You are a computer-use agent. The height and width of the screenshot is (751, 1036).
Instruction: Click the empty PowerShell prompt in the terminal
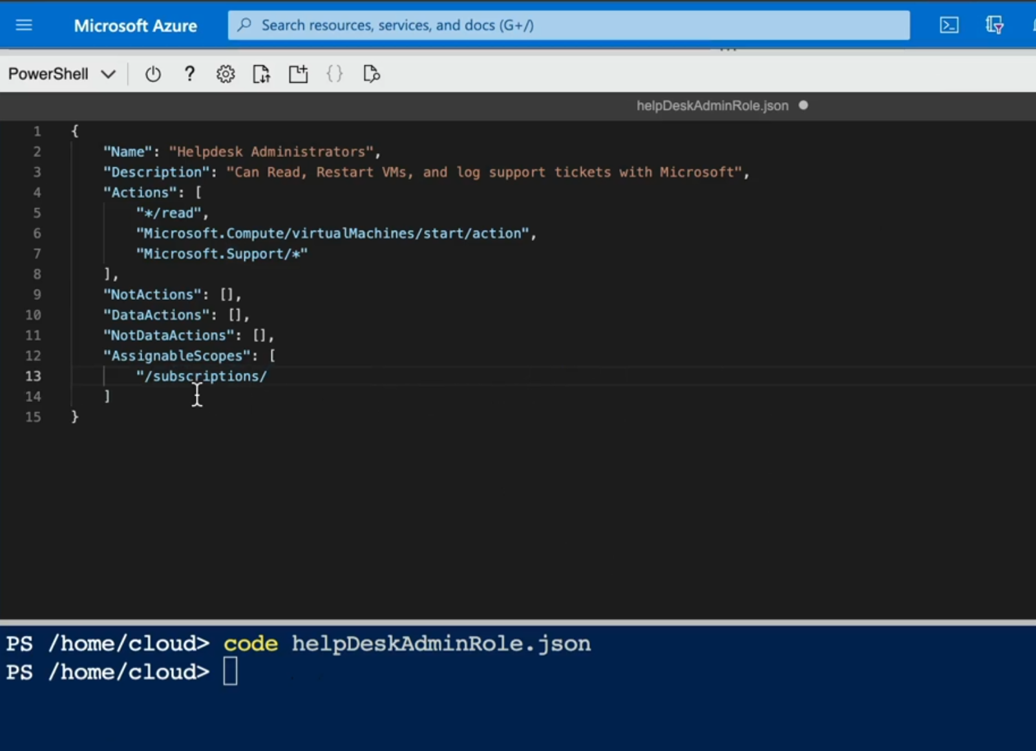[x=231, y=672]
